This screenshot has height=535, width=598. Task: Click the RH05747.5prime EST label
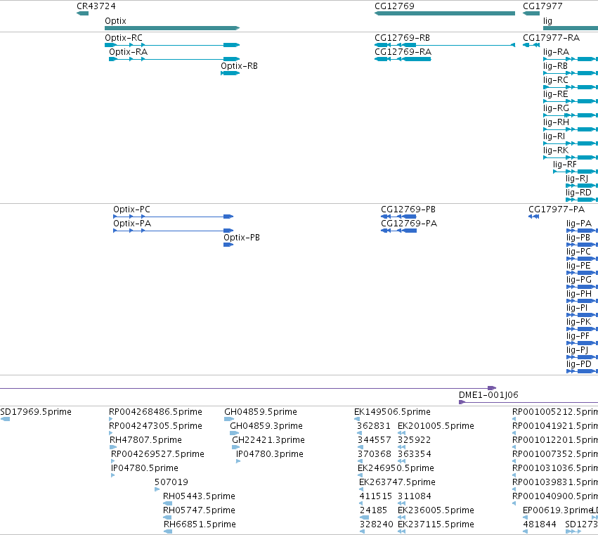pyautogui.click(x=199, y=510)
